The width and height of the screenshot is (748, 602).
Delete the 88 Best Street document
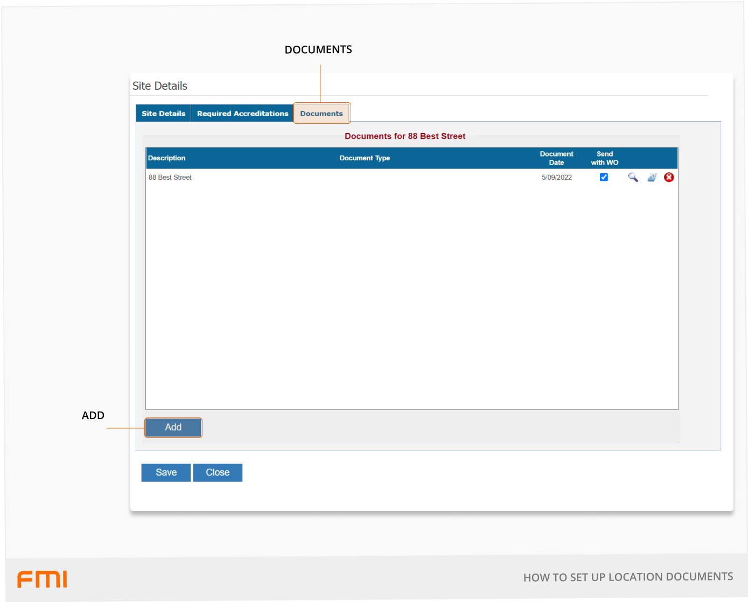(x=669, y=178)
